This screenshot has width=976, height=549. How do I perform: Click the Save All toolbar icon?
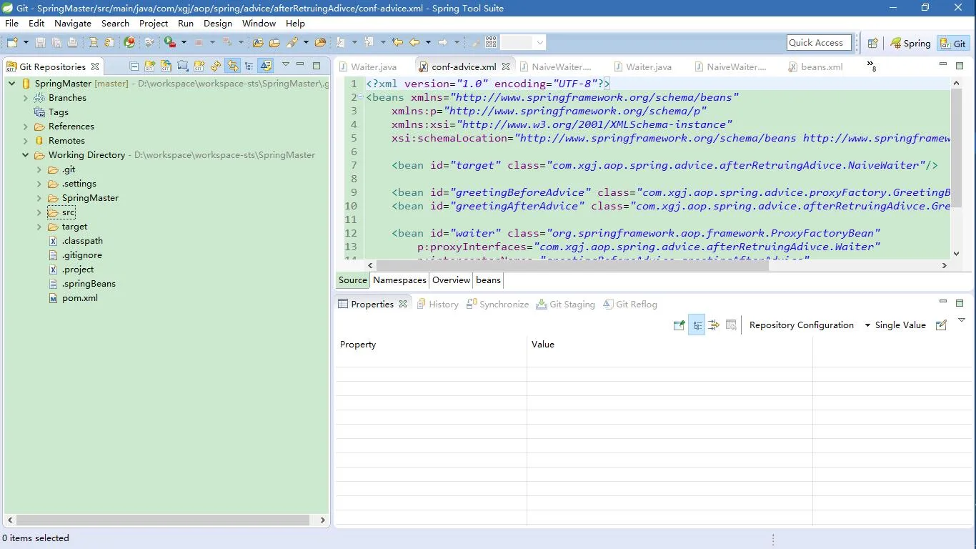click(56, 42)
